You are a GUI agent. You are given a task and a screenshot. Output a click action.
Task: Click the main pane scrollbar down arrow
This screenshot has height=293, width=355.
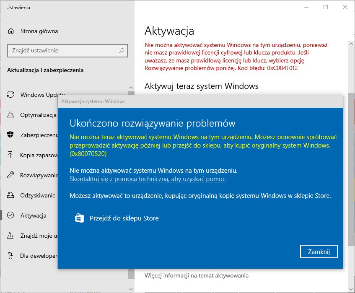pos(351,289)
